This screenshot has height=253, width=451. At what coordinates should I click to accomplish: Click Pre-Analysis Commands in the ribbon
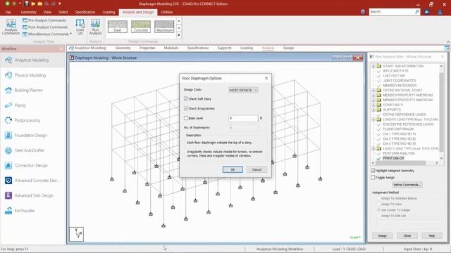(44, 20)
